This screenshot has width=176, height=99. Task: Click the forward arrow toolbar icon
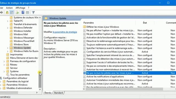point(1,12)
